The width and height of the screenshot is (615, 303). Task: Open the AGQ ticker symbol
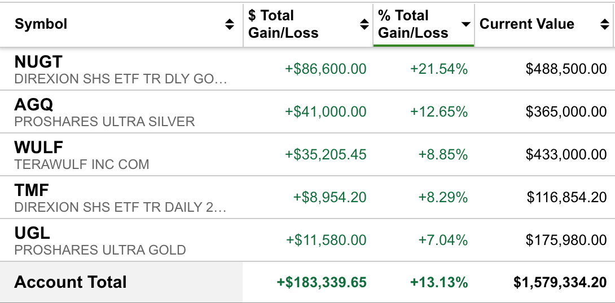point(34,104)
